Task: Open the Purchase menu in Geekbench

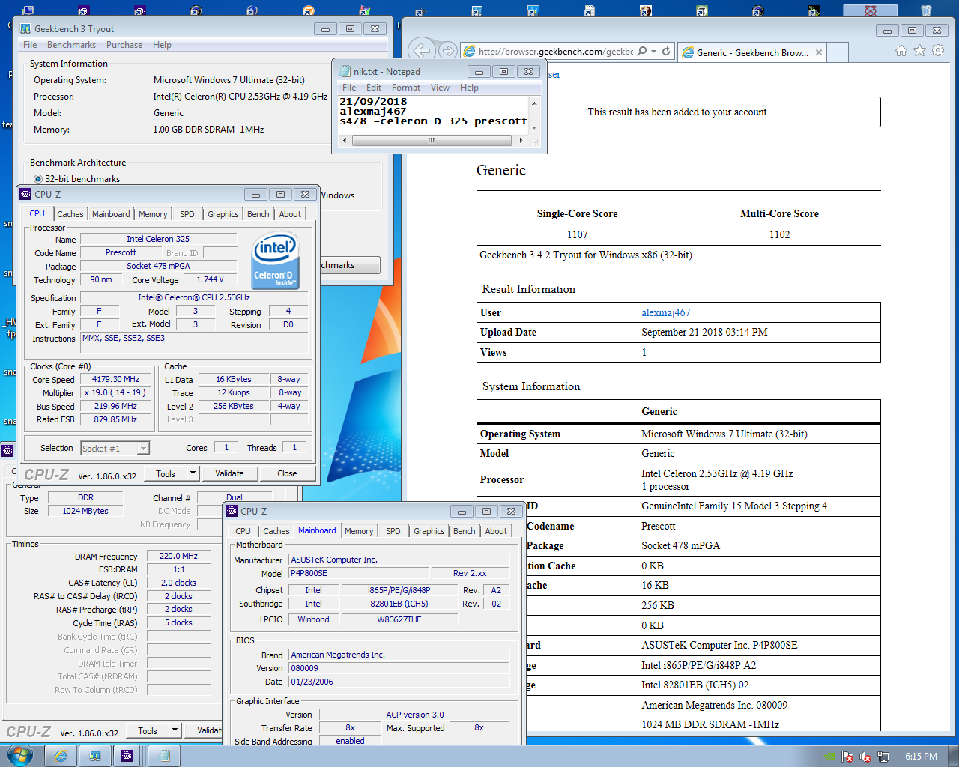Action: [124, 45]
